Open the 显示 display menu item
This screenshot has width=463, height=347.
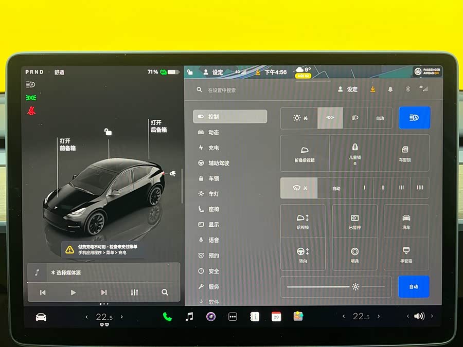[x=208, y=225]
